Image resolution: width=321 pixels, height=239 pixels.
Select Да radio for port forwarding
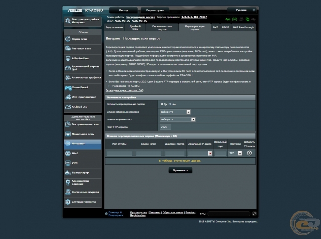click(162, 104)
